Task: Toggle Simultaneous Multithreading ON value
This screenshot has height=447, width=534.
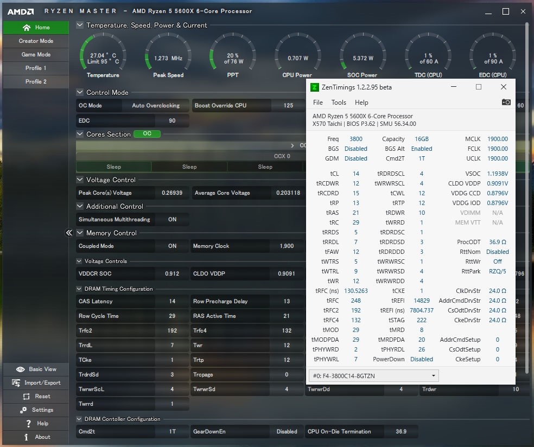Action: [172, 220]
